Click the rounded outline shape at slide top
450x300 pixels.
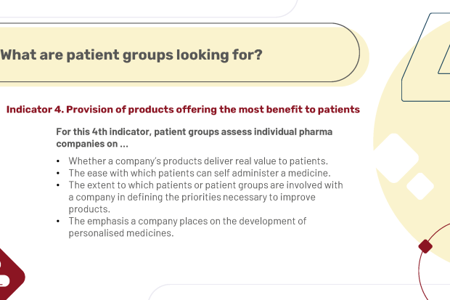(x=149, y=9)
